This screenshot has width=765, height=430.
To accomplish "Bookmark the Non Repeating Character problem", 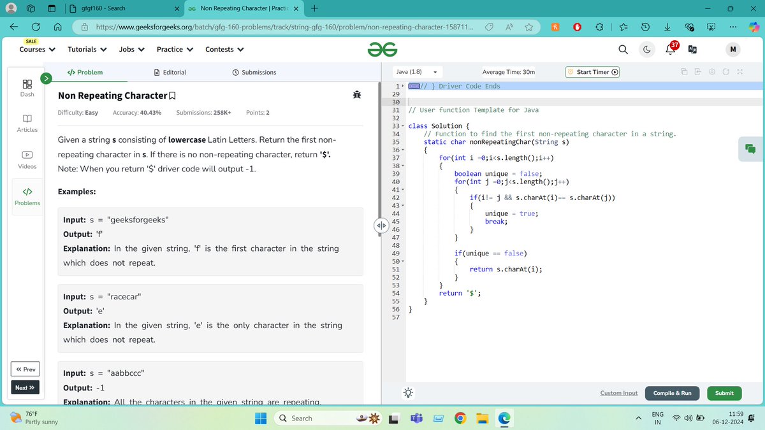I will tap(172, 96).
